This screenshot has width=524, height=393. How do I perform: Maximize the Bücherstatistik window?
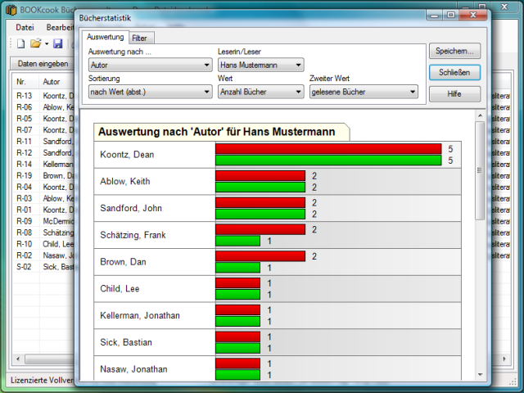[451, 15]
